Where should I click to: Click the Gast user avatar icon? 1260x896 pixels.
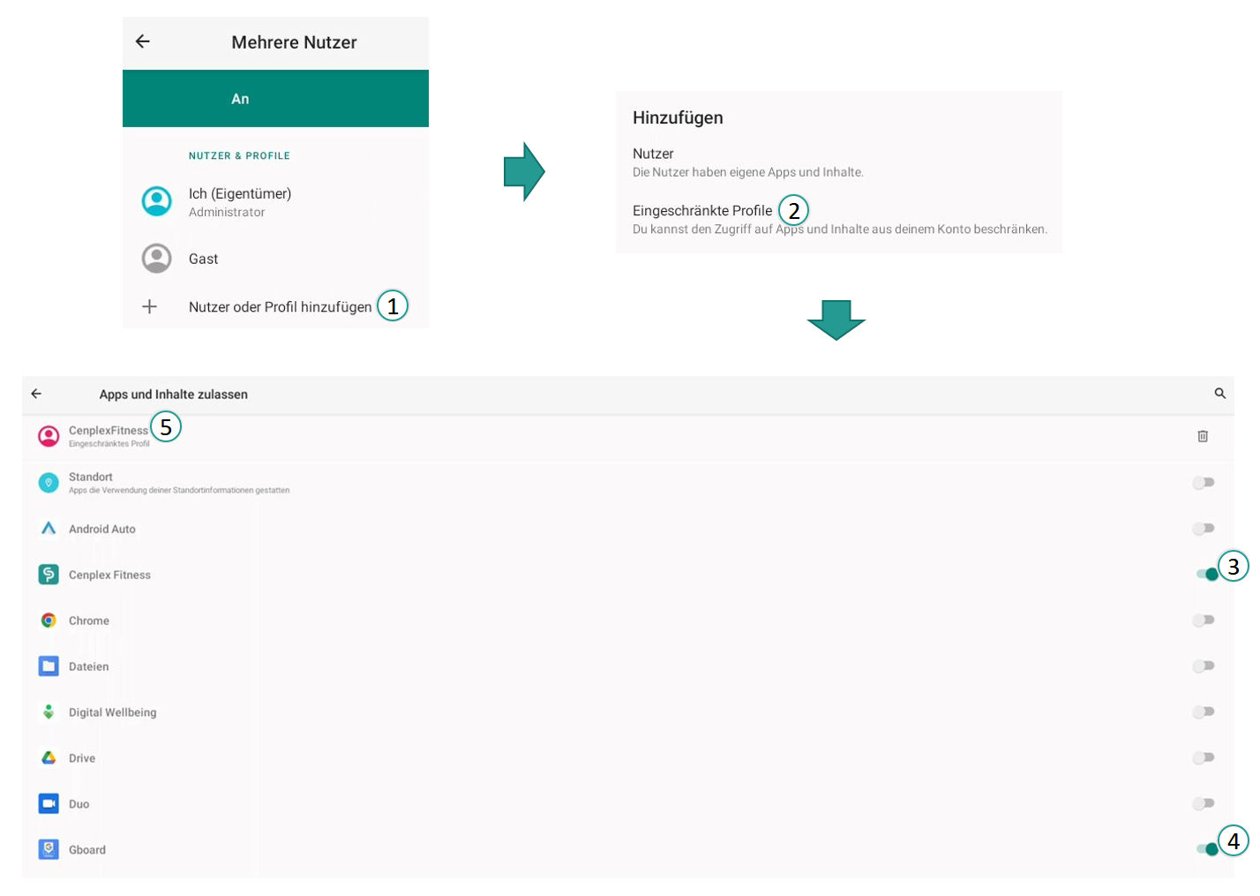[x=157, y=259]
